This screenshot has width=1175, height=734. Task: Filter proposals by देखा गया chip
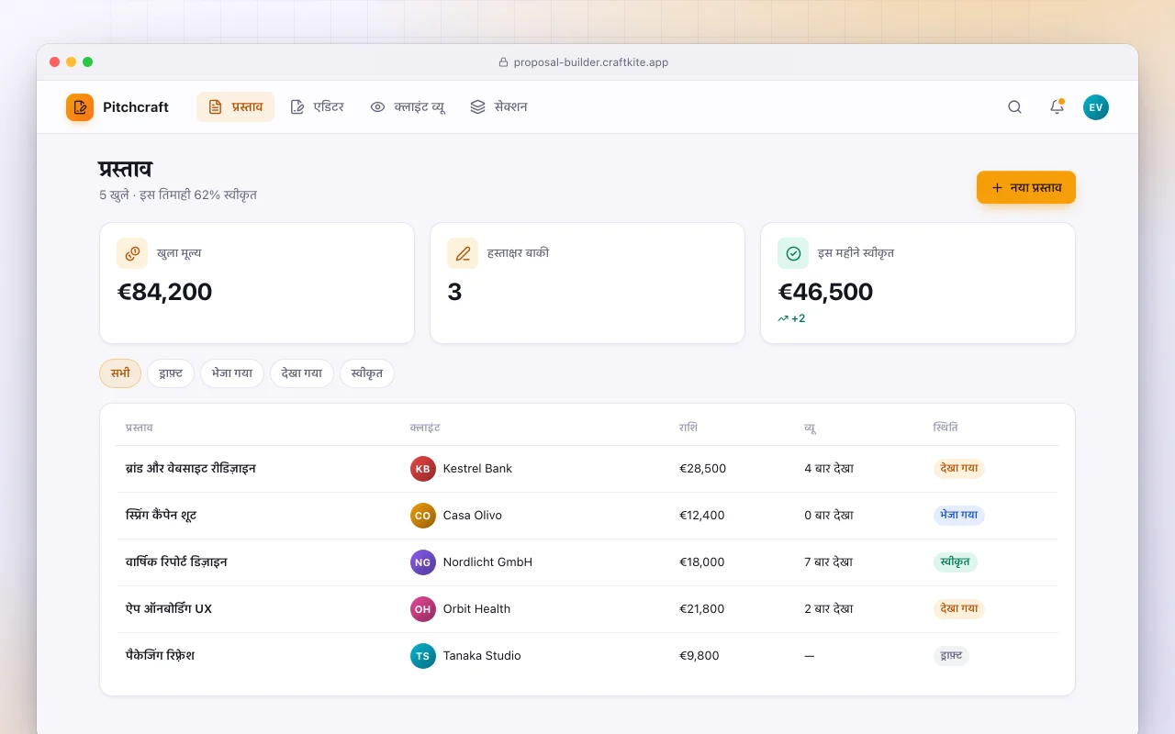coord(302,373)
